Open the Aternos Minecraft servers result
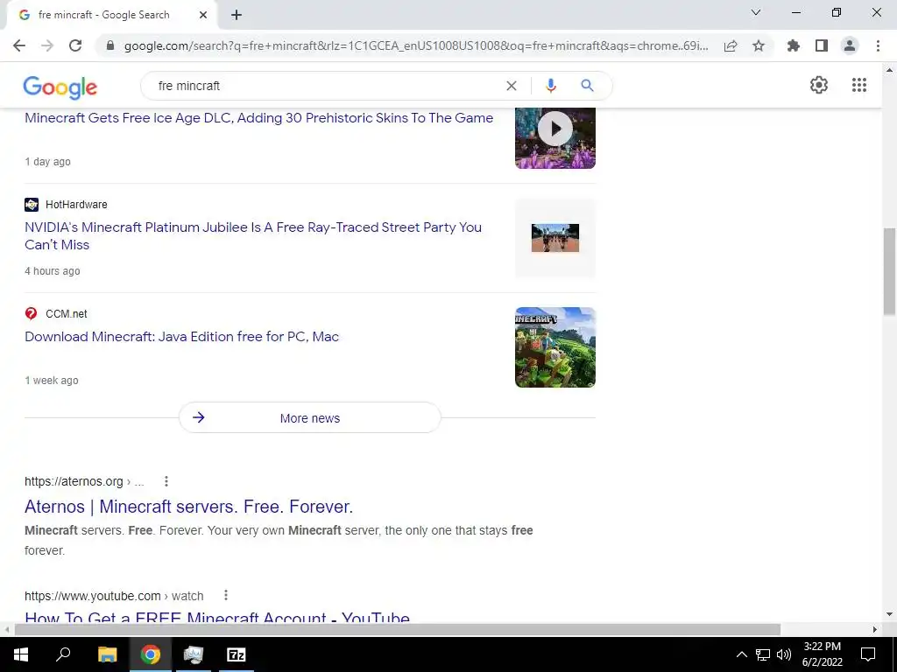897x672 pixels. click(189, 507)
